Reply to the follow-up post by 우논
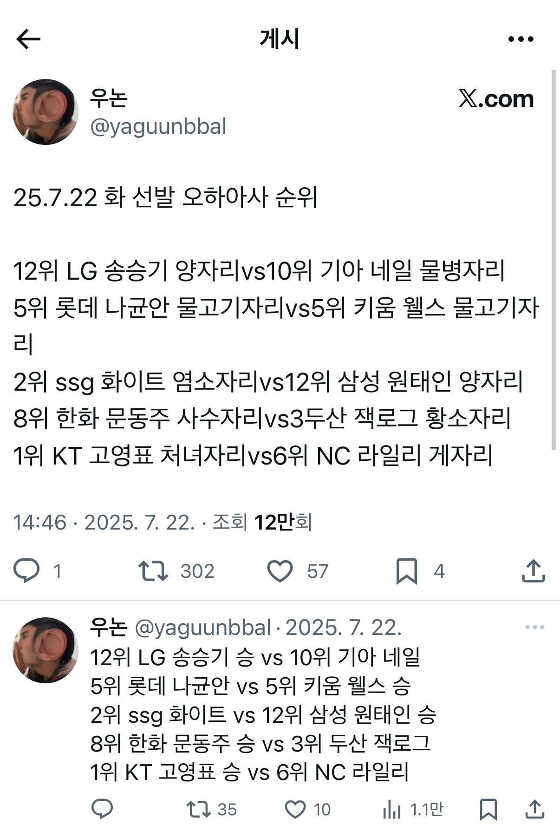Screen dimensions: 560x825 point(102,809)
